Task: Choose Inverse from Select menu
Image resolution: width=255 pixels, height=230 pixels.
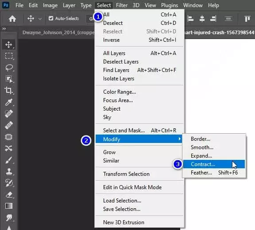Action: tap(139, 40)
